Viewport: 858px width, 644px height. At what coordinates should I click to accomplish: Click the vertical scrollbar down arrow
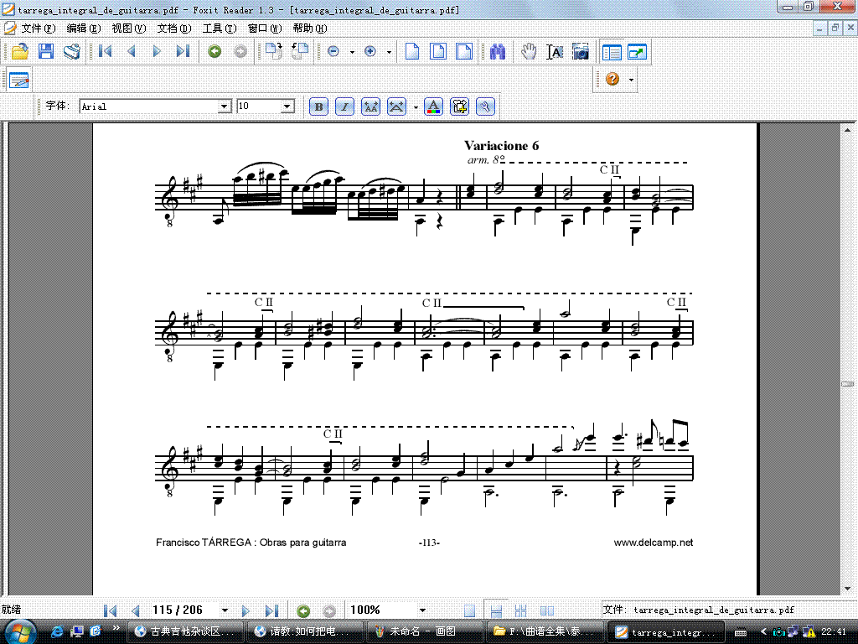pyautogui.click(x=848, y=589)
